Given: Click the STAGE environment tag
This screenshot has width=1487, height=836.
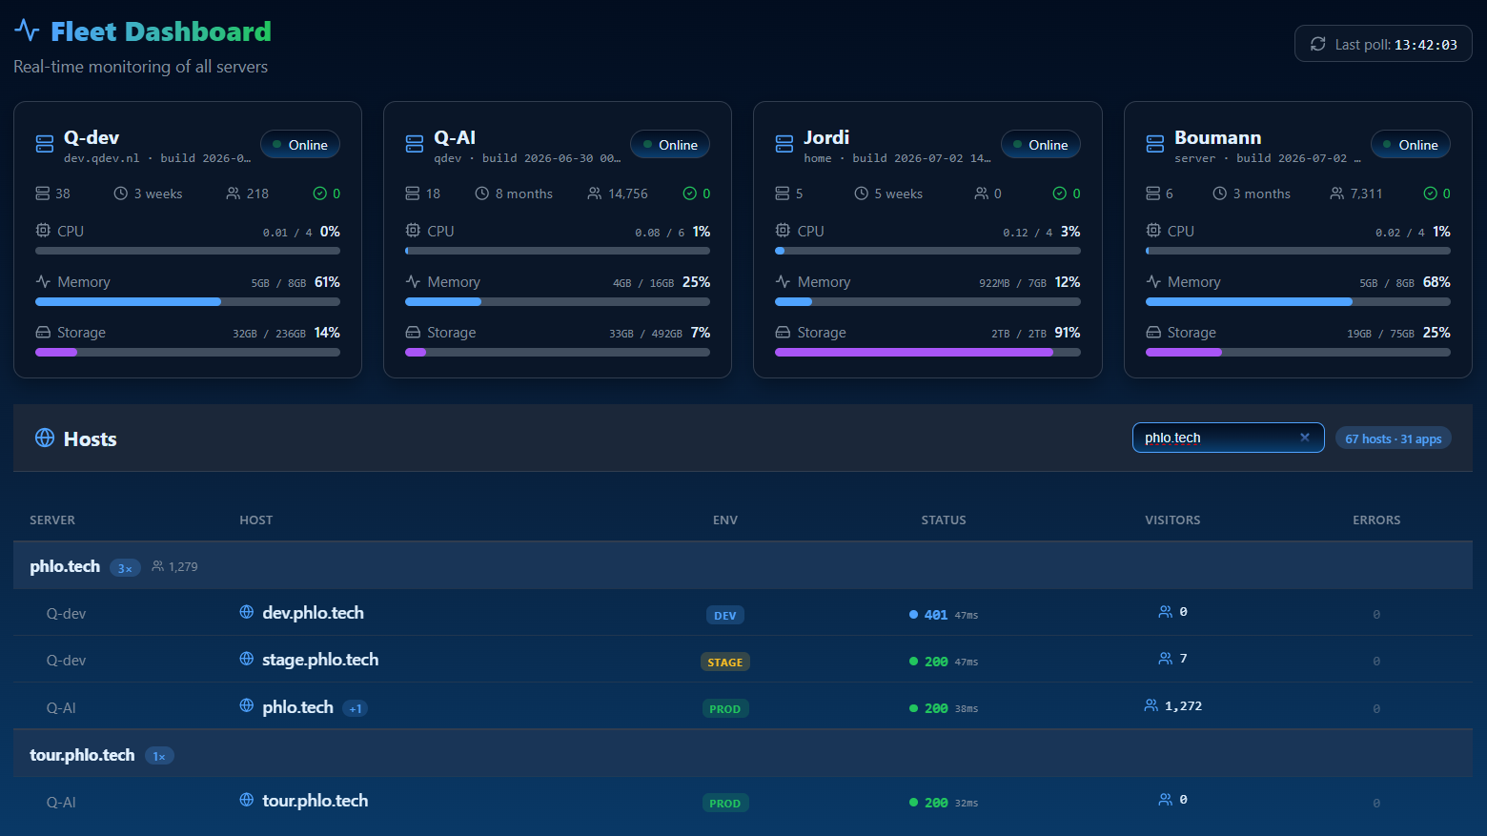Looking at the screenshot, I should point(725,662).
